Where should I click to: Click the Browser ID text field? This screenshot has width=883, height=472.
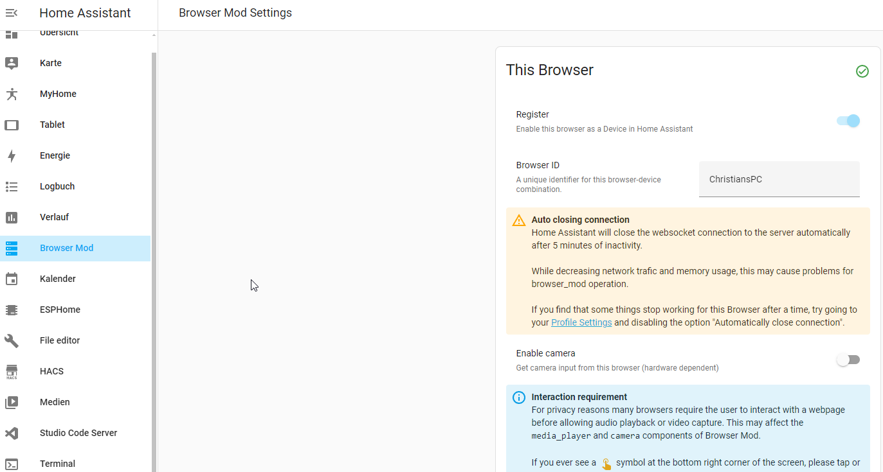[779, 179]
